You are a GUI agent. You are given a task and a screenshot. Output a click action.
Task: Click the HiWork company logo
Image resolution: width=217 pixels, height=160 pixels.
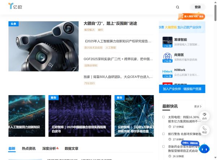(x=167, y=74)
